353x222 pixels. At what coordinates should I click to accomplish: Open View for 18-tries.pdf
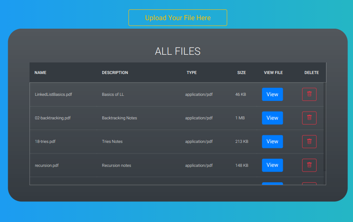(x=273, y=142)
